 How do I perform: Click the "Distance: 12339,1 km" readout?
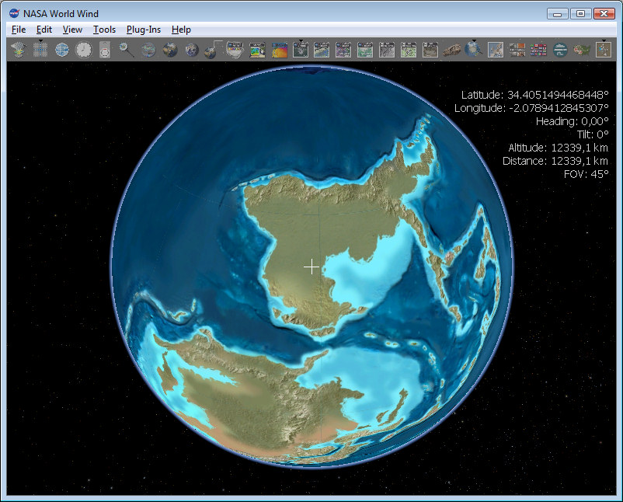(x=555, y=161)
